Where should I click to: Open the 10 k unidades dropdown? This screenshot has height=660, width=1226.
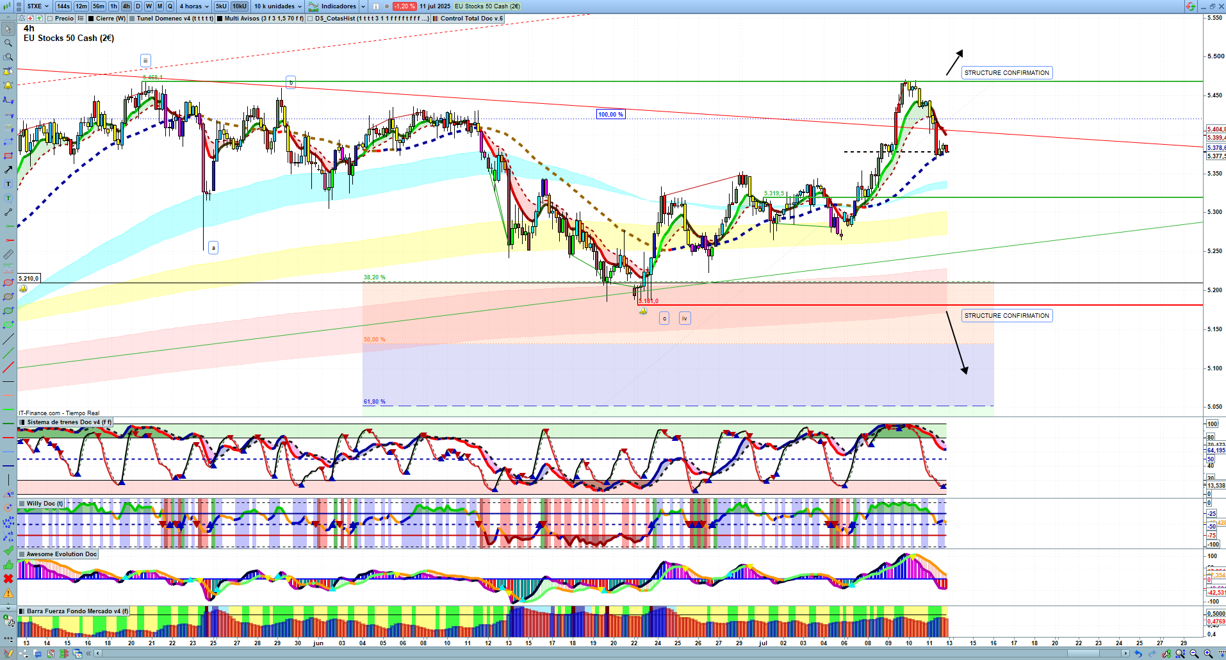277,6
